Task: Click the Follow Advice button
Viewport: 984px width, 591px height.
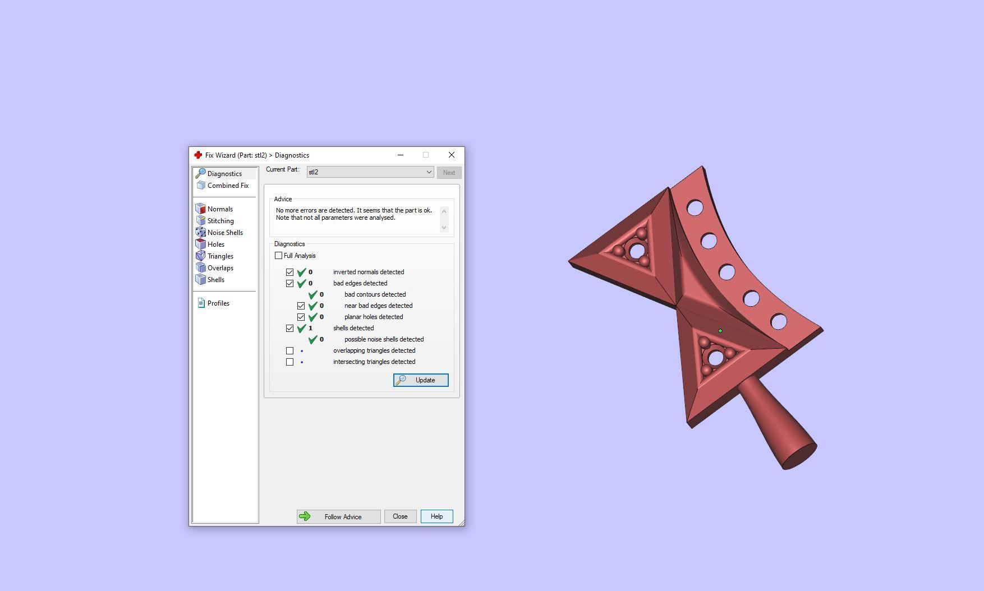Action: click(339, 516)
